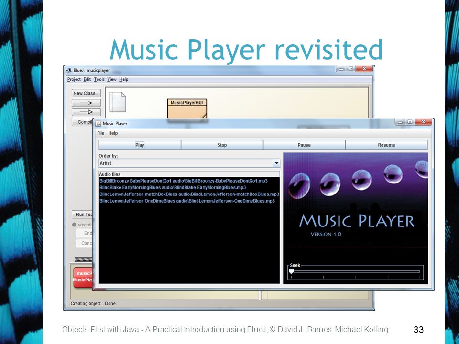Click the Seek slider track

pos(355,272)
